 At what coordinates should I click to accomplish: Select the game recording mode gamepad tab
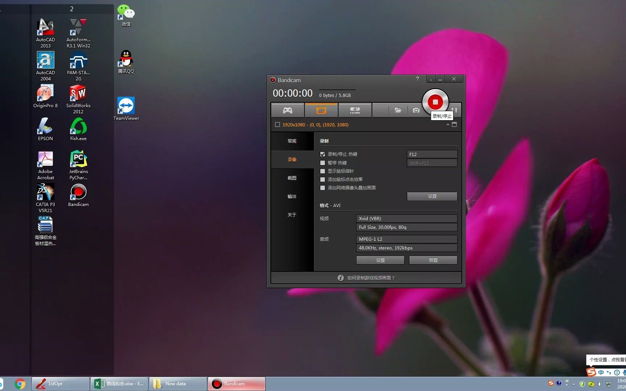288,110
